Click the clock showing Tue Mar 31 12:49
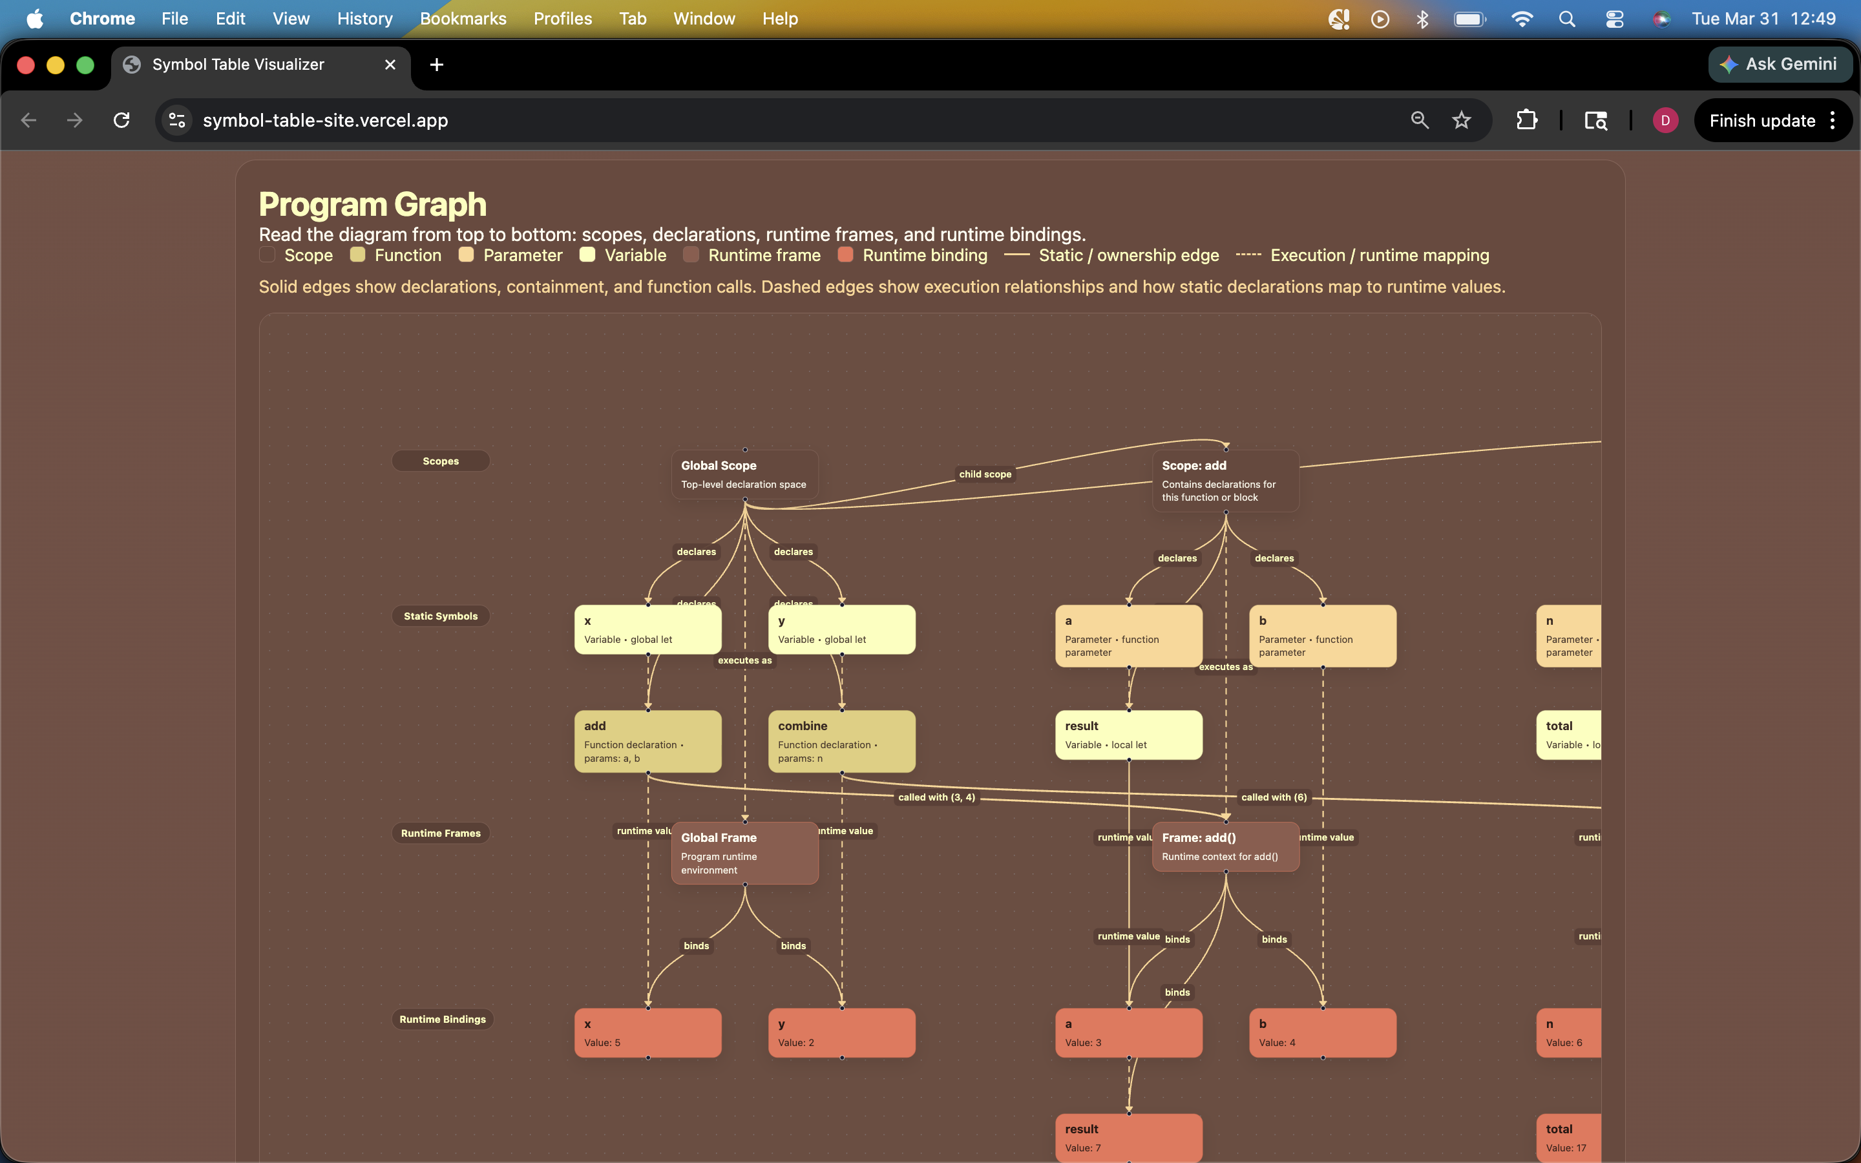1861x1163 pixels. [x=1763, y=19]
